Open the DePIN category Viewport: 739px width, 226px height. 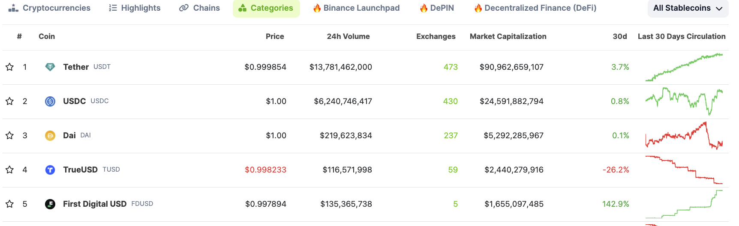[437, 8]
